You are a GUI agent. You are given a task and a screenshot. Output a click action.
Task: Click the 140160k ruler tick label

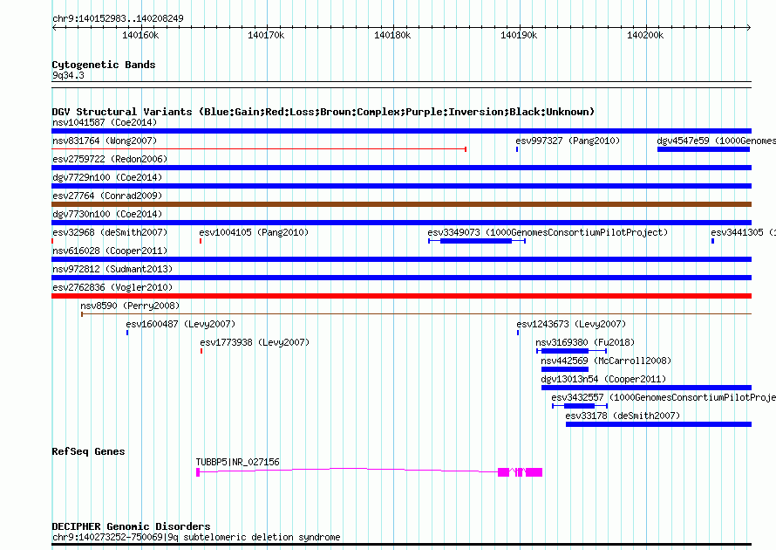click(x=140, y=35)
